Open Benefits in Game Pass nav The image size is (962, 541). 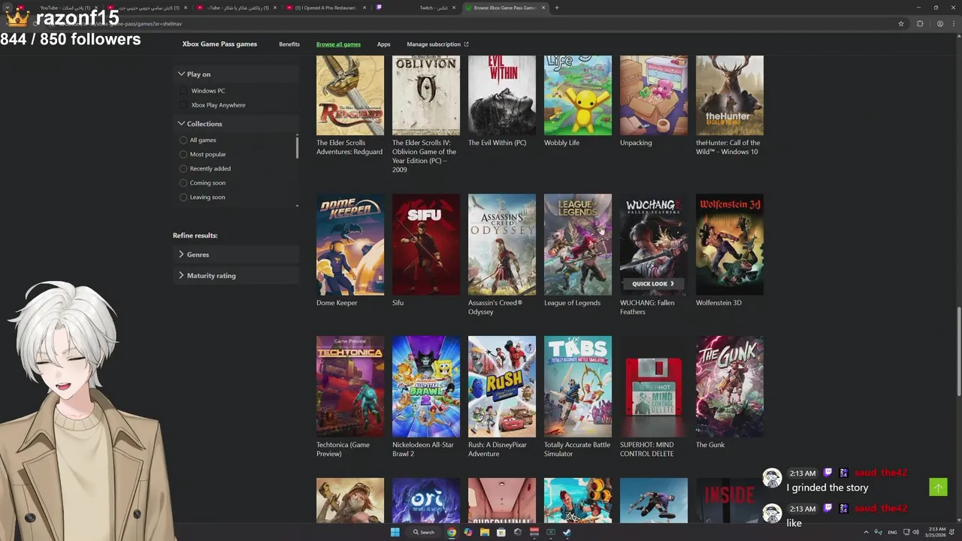point(289,44)
